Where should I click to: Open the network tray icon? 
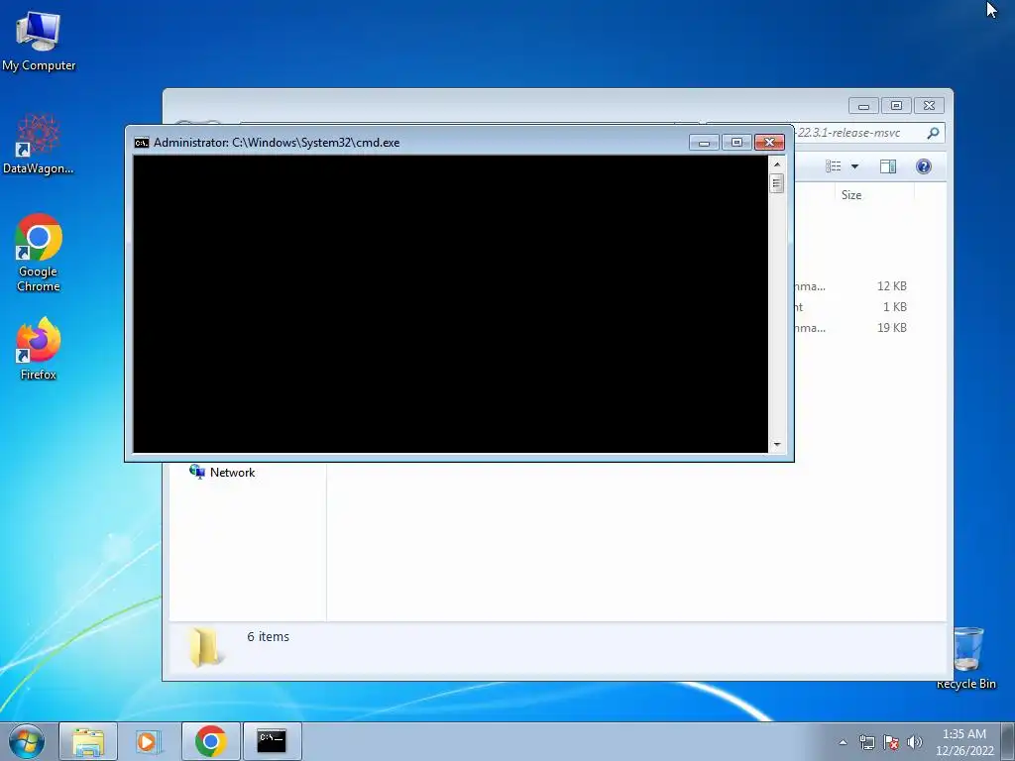[x=866, y=742]
